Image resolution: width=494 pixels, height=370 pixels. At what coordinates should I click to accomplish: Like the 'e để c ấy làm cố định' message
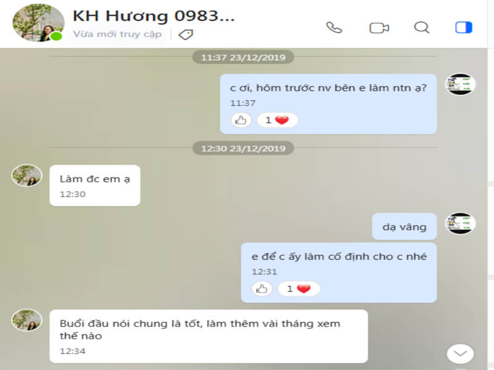[x=262, y=289]
